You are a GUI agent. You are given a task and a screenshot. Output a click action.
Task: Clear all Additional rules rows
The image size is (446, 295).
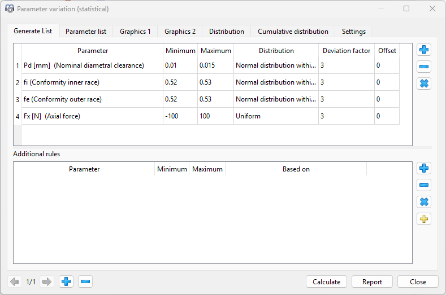click(424, 202)
